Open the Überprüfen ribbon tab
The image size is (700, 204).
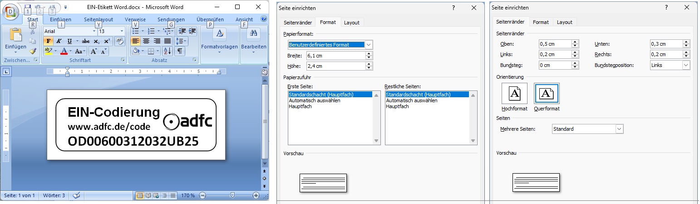(x=210, y=19)
